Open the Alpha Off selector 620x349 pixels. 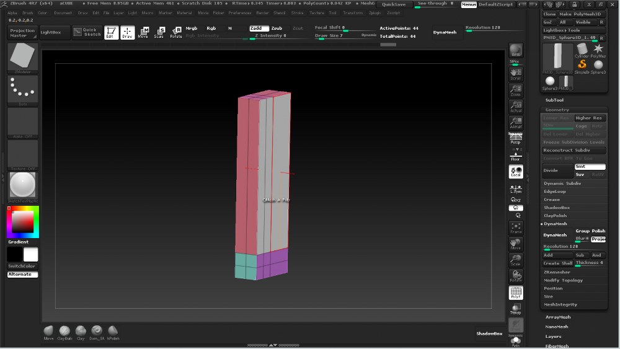tap(22, 123)
